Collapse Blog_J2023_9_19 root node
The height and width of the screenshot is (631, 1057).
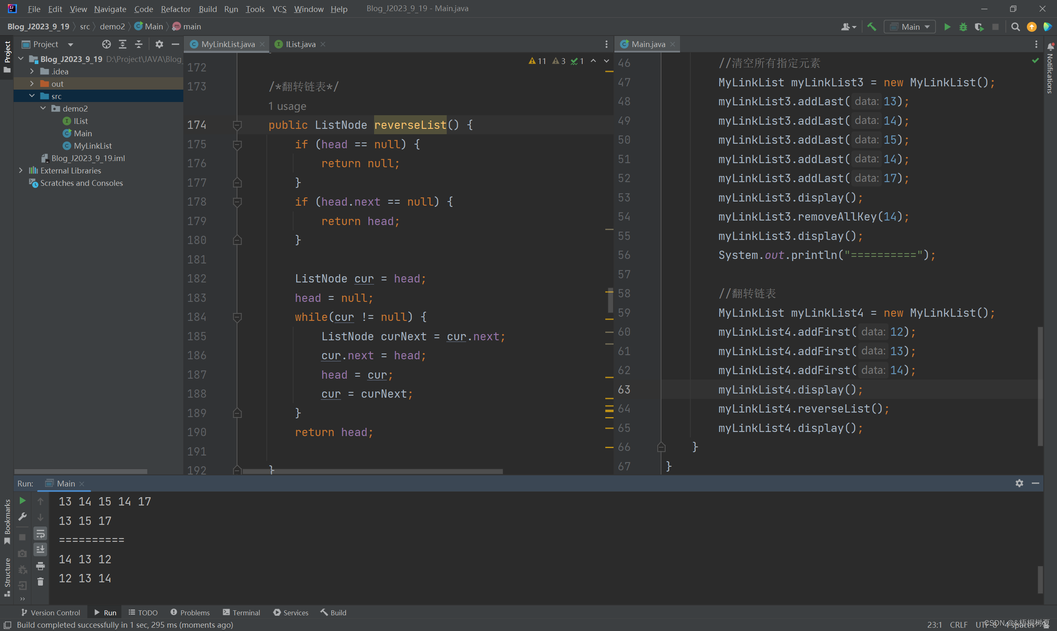pos(21,59)
